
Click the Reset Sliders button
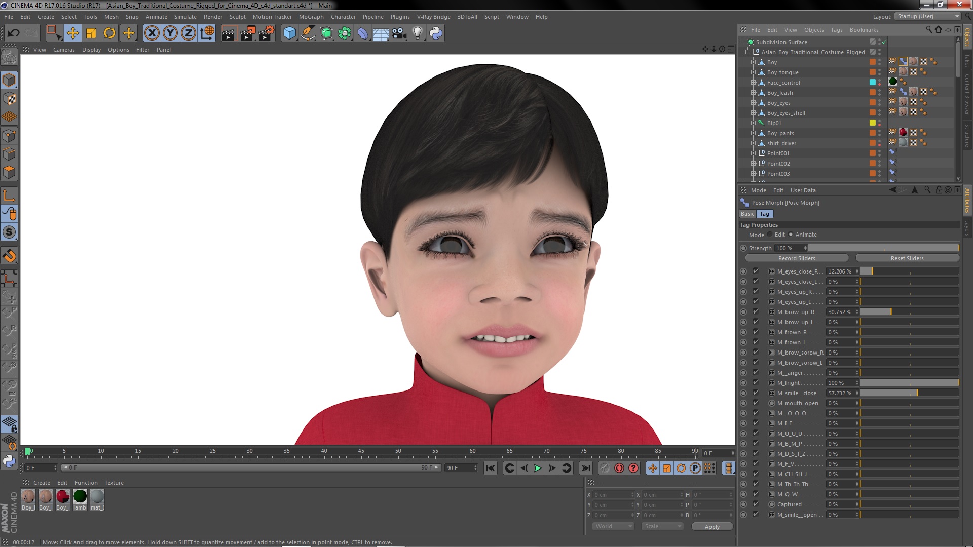tap(907, 258)
